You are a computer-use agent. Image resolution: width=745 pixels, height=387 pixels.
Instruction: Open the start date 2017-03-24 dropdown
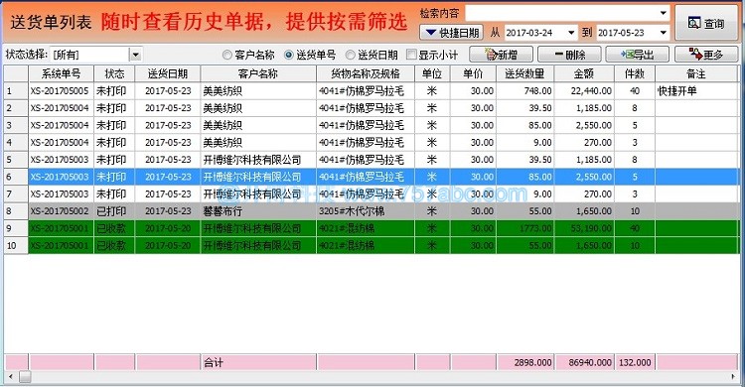[571, 33]
